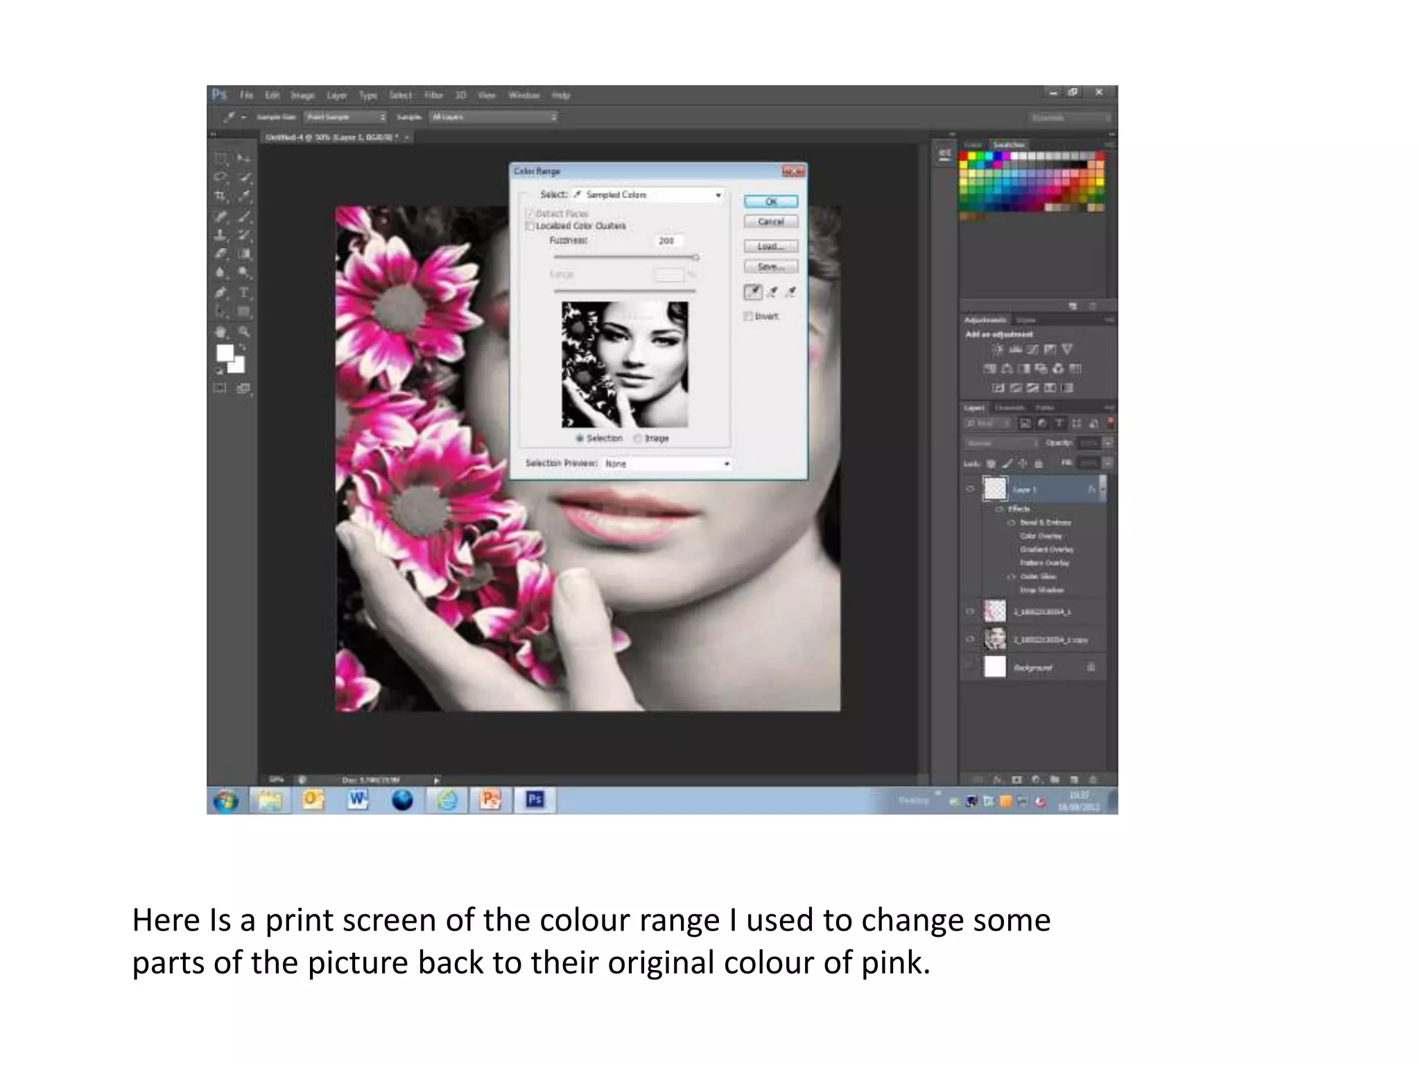The image size is (1420, 1065).
Task: Select the Eraser tool
Action: pyautogui.click(x=221, y=254)
